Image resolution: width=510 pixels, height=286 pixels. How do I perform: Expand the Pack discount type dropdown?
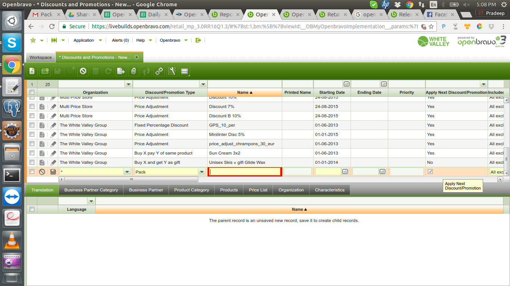[202, 172]
